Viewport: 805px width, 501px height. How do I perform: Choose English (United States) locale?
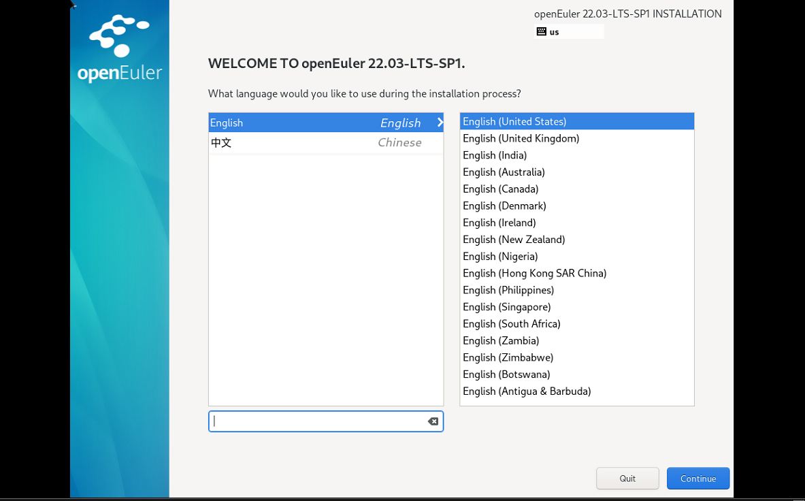[577, 122]
